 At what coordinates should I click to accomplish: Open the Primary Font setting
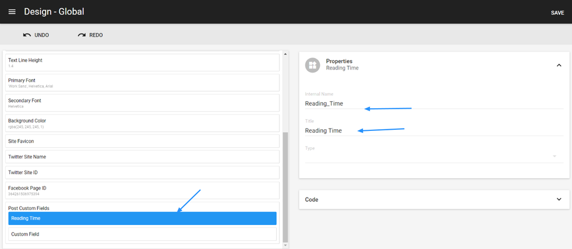[142, 83]
